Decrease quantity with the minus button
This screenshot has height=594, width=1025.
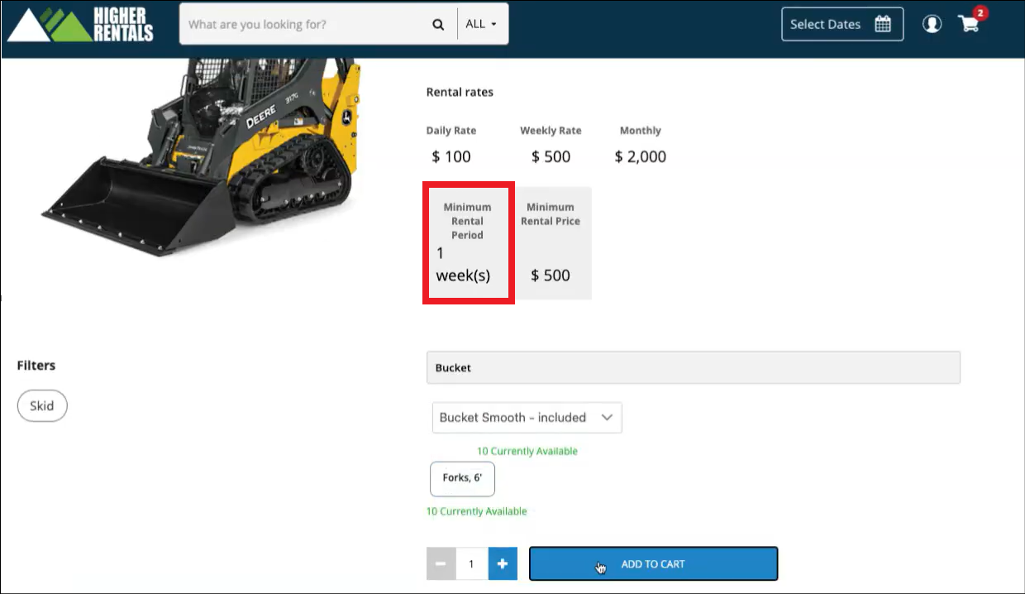441,563
